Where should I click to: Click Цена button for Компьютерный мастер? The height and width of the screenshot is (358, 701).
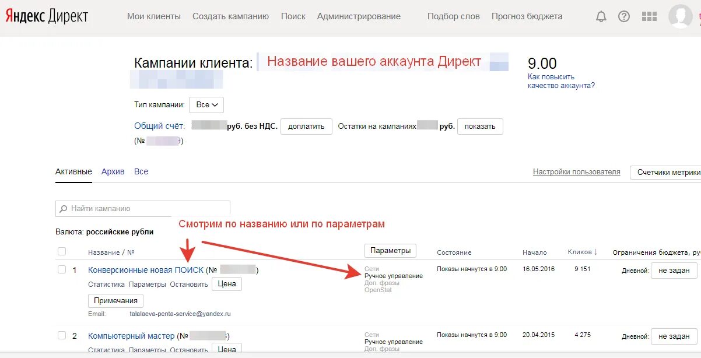pos(227,350)
